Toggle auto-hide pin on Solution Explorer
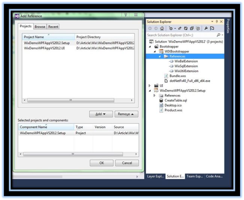The height and width of the screenshot is (200, 244). coord(217,22)
